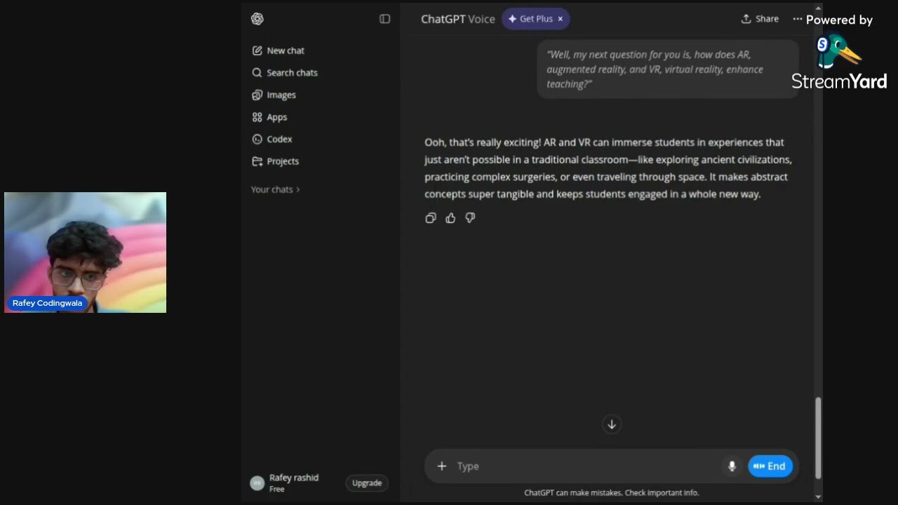Open the three-dot more options menu
The height and width of the screenshot is (505, 898).
797,19
